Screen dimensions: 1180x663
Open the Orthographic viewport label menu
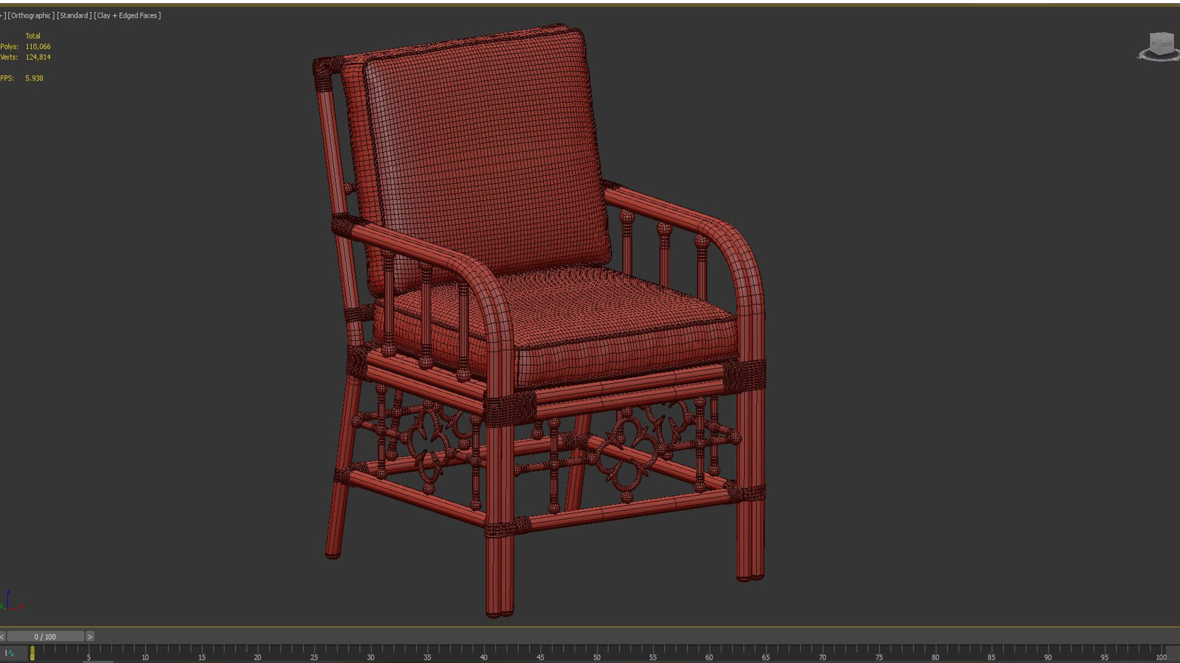coord(31,15)
